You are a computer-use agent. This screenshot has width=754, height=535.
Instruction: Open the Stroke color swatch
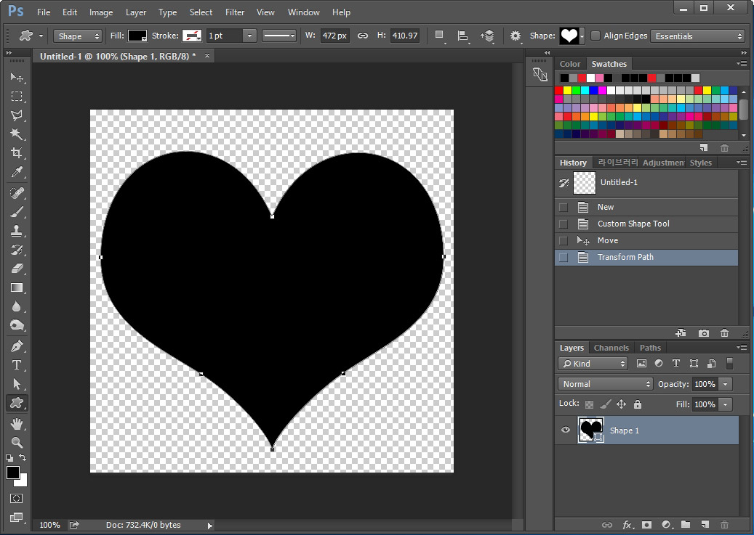pos(192,36)
